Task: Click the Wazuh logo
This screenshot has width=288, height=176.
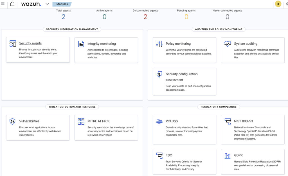Action: [x=31, y=4]
